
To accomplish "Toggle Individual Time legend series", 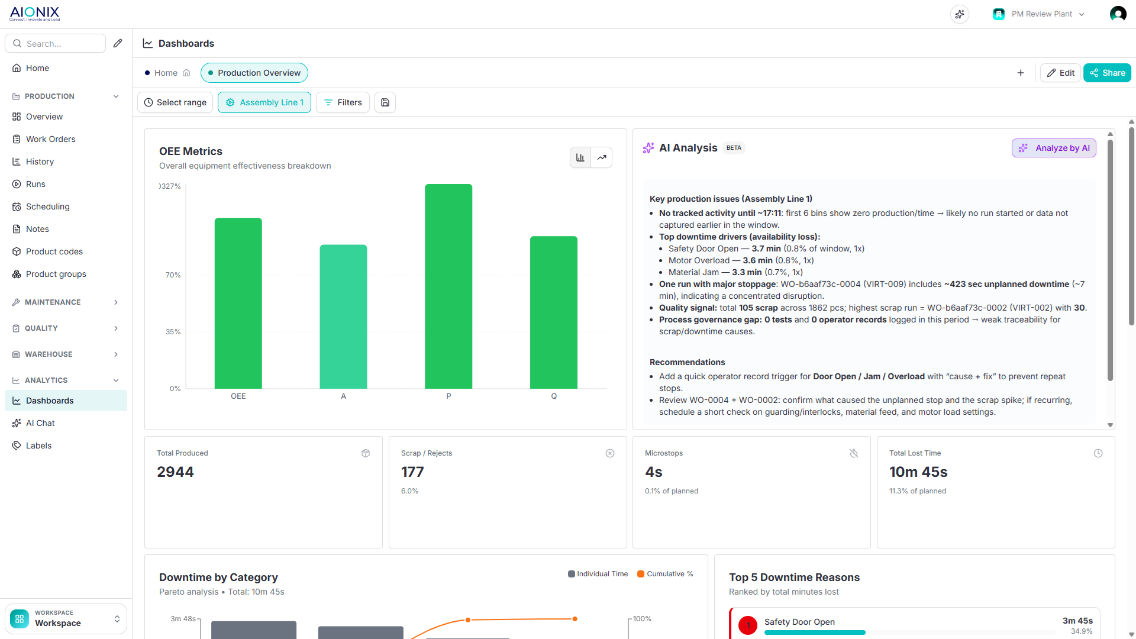I will (598, 574).
